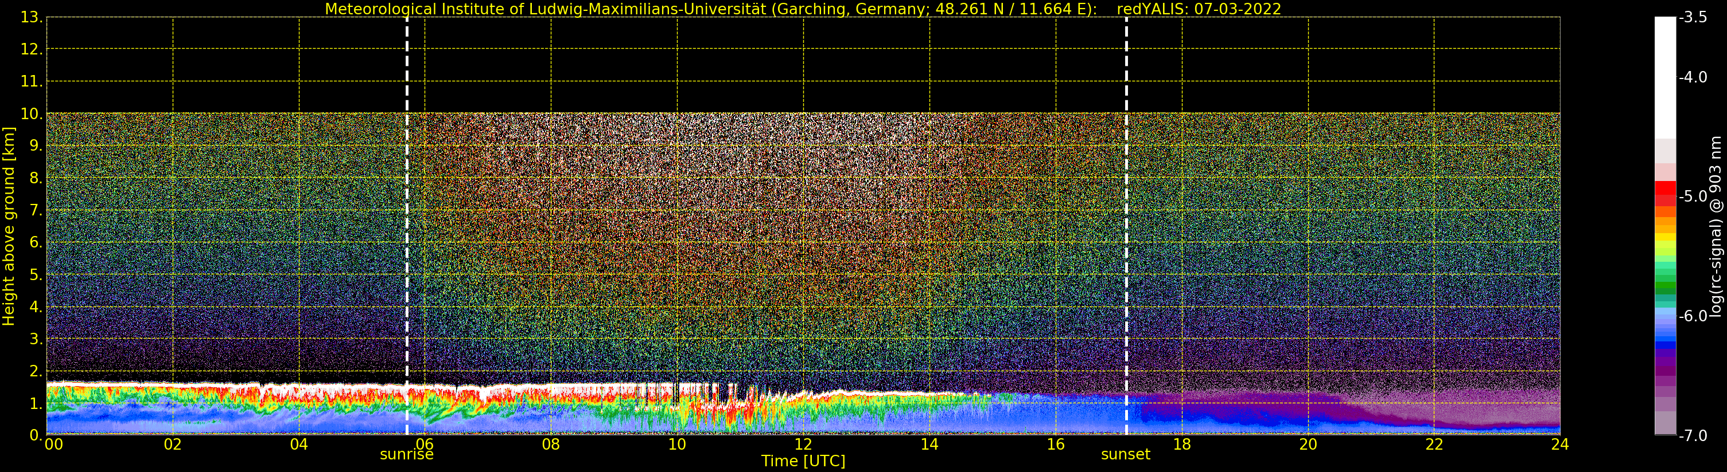Click the 'log(rc-signal) @903 nm' colorbar label
The image size is (1727, 472).
pos(1715,226)
